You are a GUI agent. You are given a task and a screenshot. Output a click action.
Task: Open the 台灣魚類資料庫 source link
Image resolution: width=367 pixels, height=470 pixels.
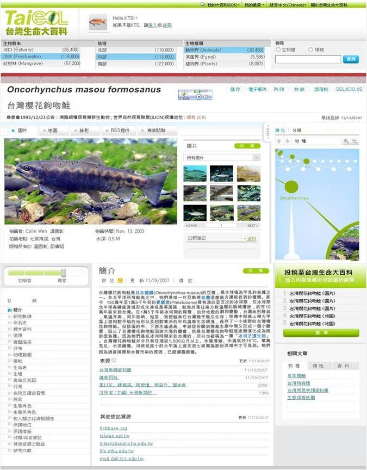(x=115, y=370)
